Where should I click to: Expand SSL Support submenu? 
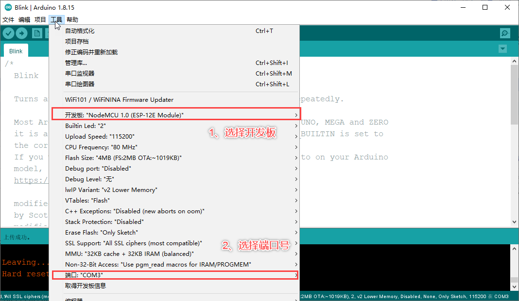[174, 243]
